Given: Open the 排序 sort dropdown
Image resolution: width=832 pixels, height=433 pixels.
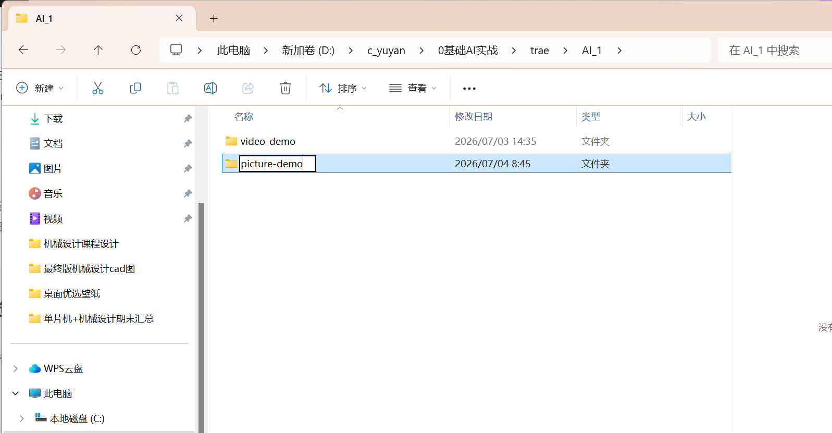Looking at the screenshot, I should tap(343, 88).
